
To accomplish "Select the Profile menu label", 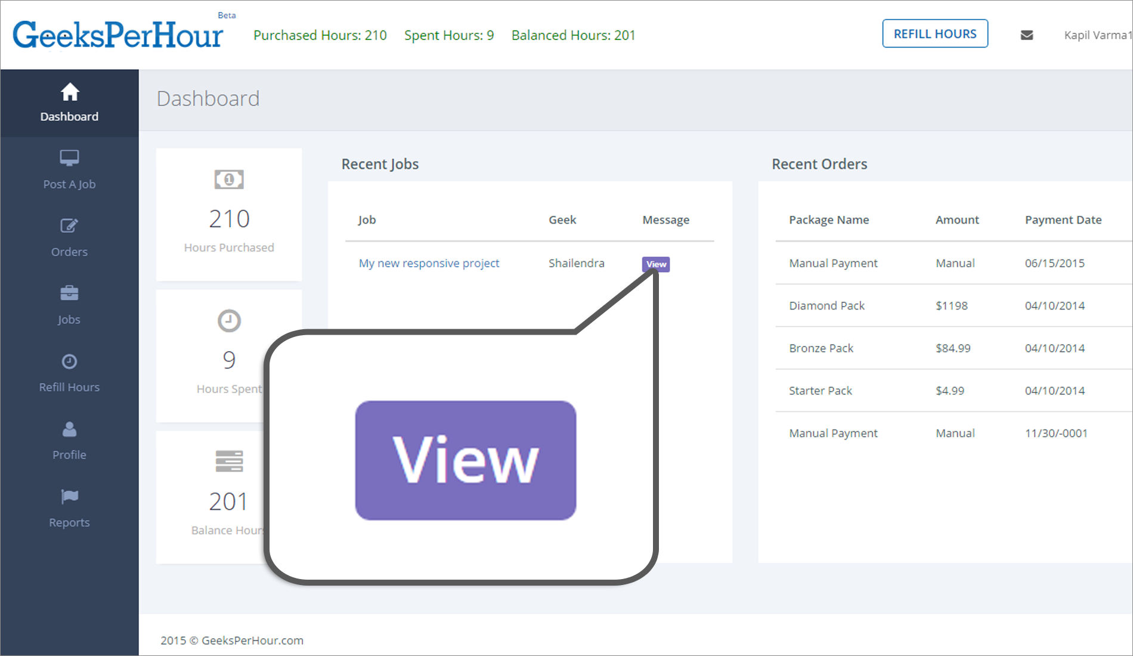I will click(x=69, y=454).
